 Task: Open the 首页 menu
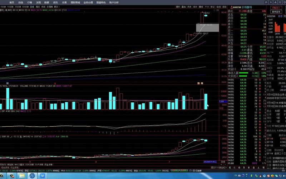pyautogui.click(x=12, y=3)
